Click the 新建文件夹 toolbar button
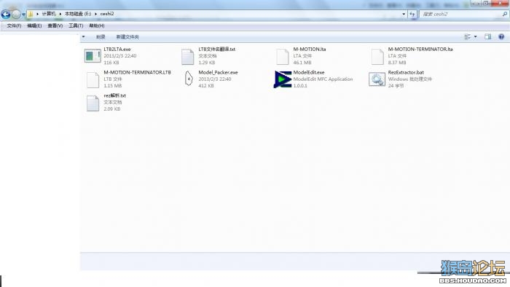This screenshot has height=287, width=510. click(127, 37)
